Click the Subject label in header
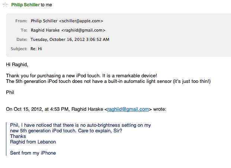This screenshot has width=231, height=168. pos(19,49)
